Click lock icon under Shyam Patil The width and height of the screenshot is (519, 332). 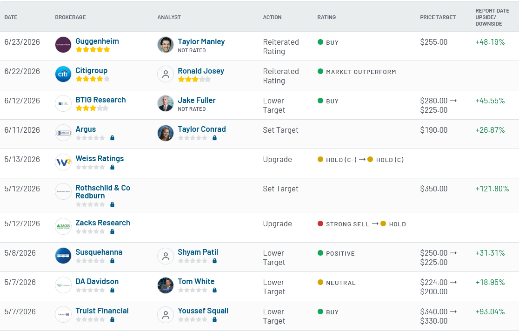tap(214, 261)
